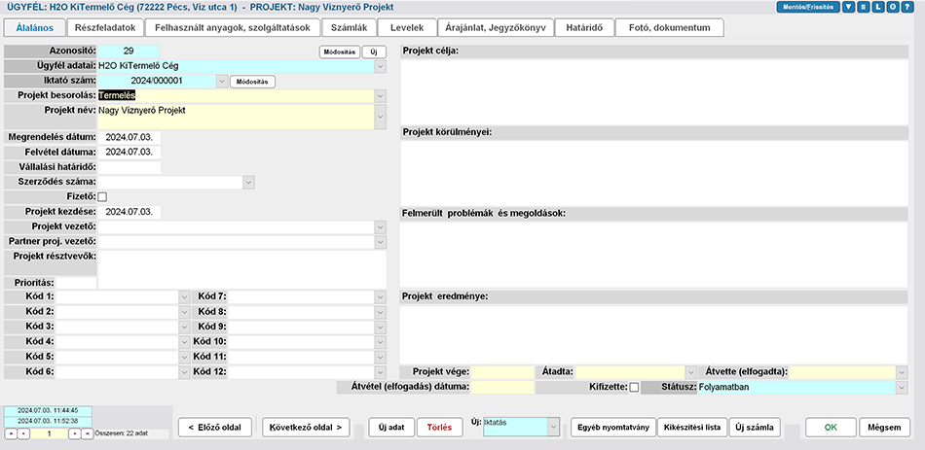
Task: Click the Mentés/Frissítés button
Action: point(807,7)
